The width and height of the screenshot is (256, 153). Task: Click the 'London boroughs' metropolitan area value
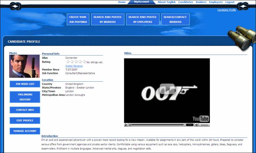coord(75,95)
